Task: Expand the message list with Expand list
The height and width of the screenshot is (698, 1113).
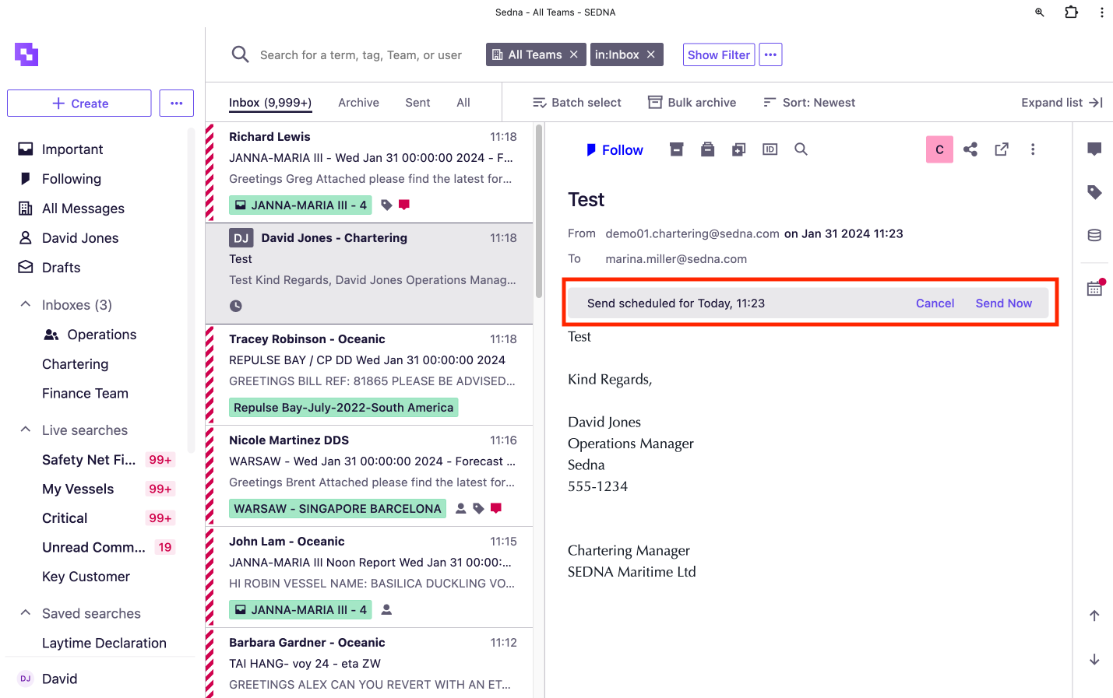Action: click(1062, 103)
